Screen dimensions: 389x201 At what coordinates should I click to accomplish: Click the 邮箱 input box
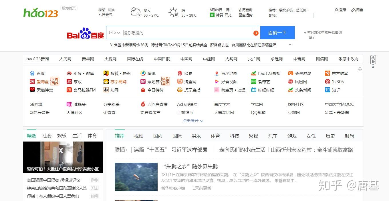(296, 15)
